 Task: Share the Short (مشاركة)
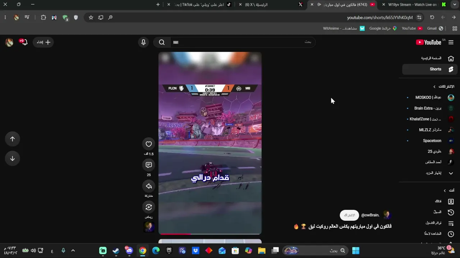[149, 186]
